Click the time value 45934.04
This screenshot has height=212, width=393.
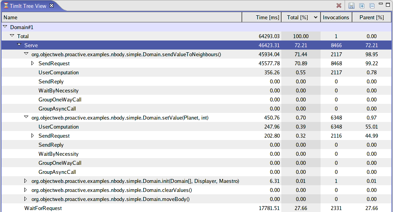[269, 54]
